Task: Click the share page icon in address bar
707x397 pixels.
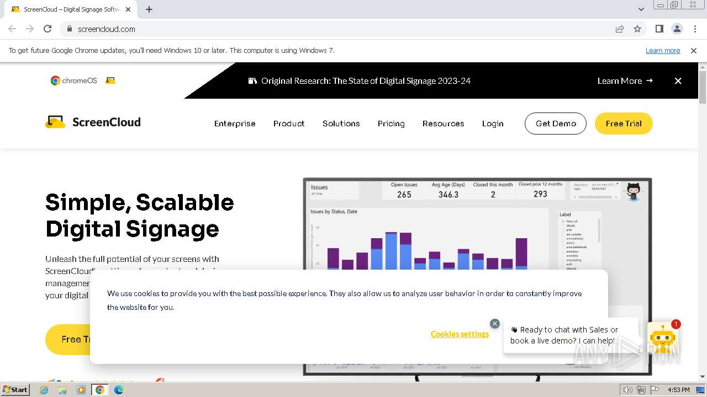Action: [x=620, y=29]
